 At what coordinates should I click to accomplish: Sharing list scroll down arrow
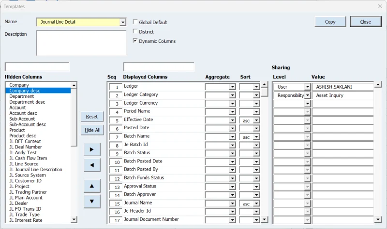(x=378, y=219)
